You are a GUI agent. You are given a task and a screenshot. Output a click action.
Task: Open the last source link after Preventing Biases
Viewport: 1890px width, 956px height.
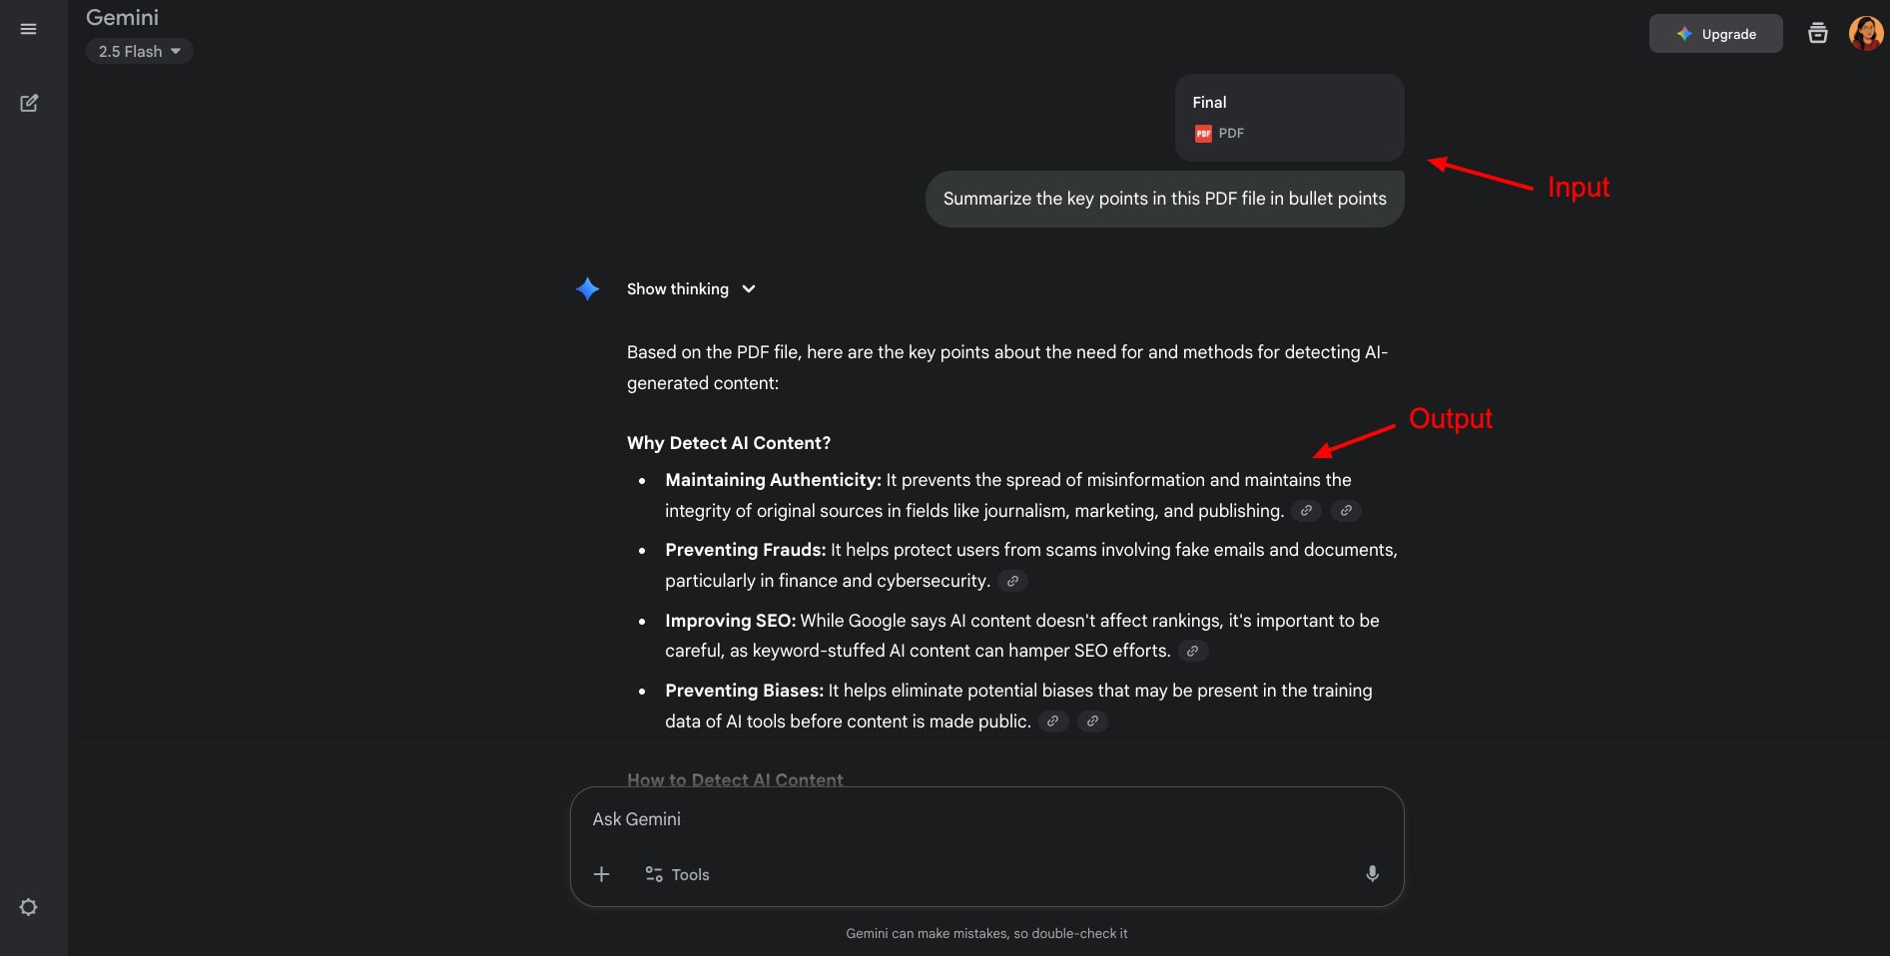(x=1092, y=721)
